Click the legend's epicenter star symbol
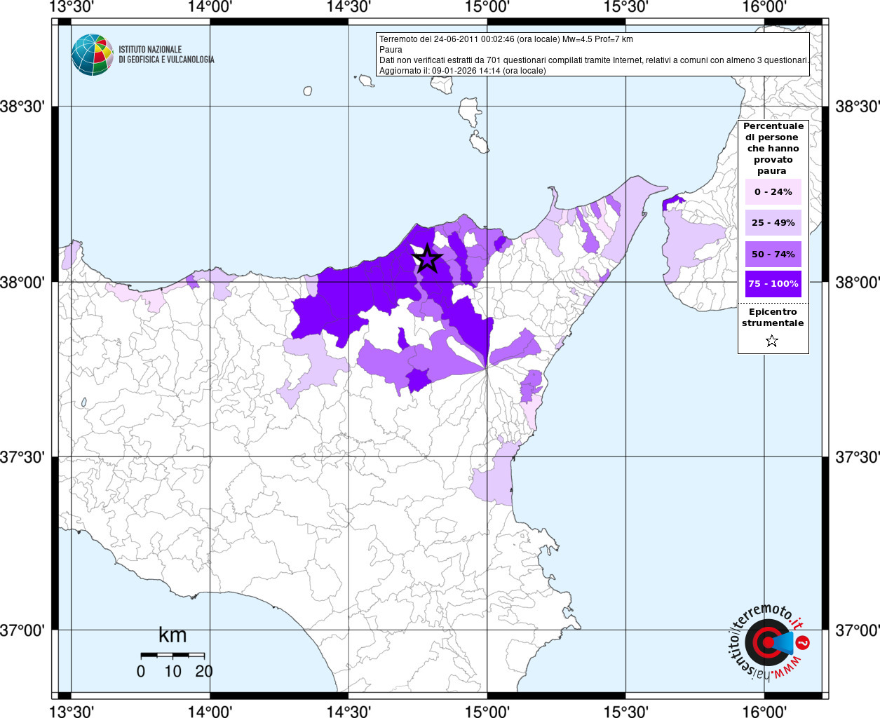880x718 pixels. [772, 341]
